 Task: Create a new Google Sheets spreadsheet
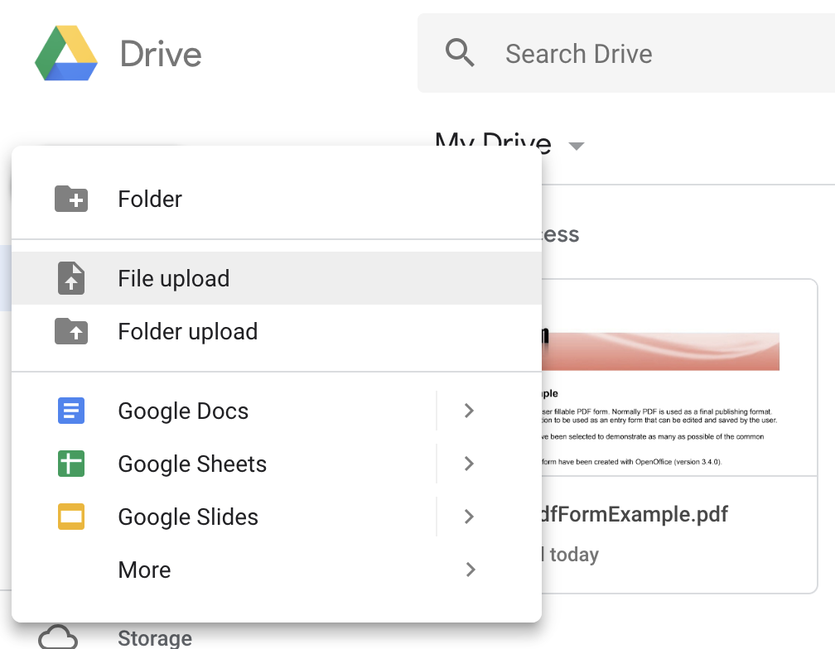click(x=224, y=464)
